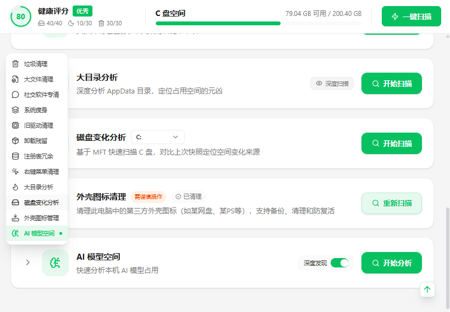Click the brain icon beside AI 模型空间 in menu
Screen dimensions: 450x312
(15, 233)
